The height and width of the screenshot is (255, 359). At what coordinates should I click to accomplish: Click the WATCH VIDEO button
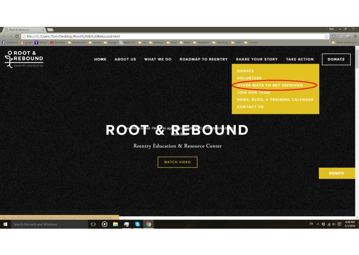coord(178,162)
